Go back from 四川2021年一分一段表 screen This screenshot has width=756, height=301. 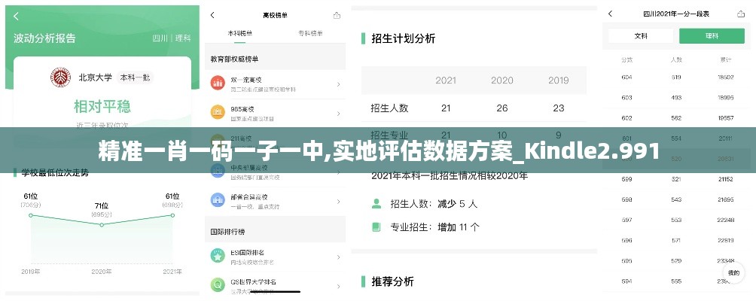click(611, 14)
